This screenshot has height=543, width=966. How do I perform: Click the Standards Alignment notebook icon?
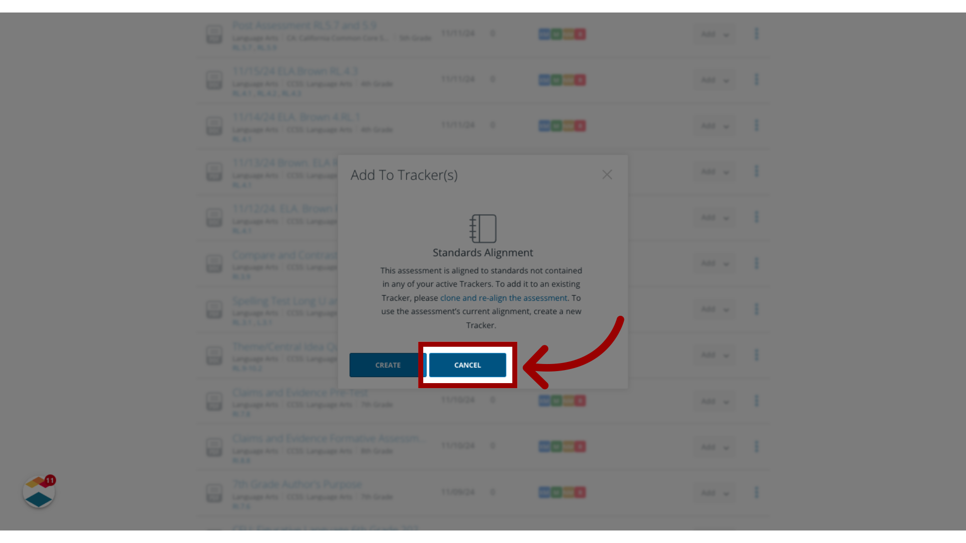pyautogui.click(x=483, y=229)
